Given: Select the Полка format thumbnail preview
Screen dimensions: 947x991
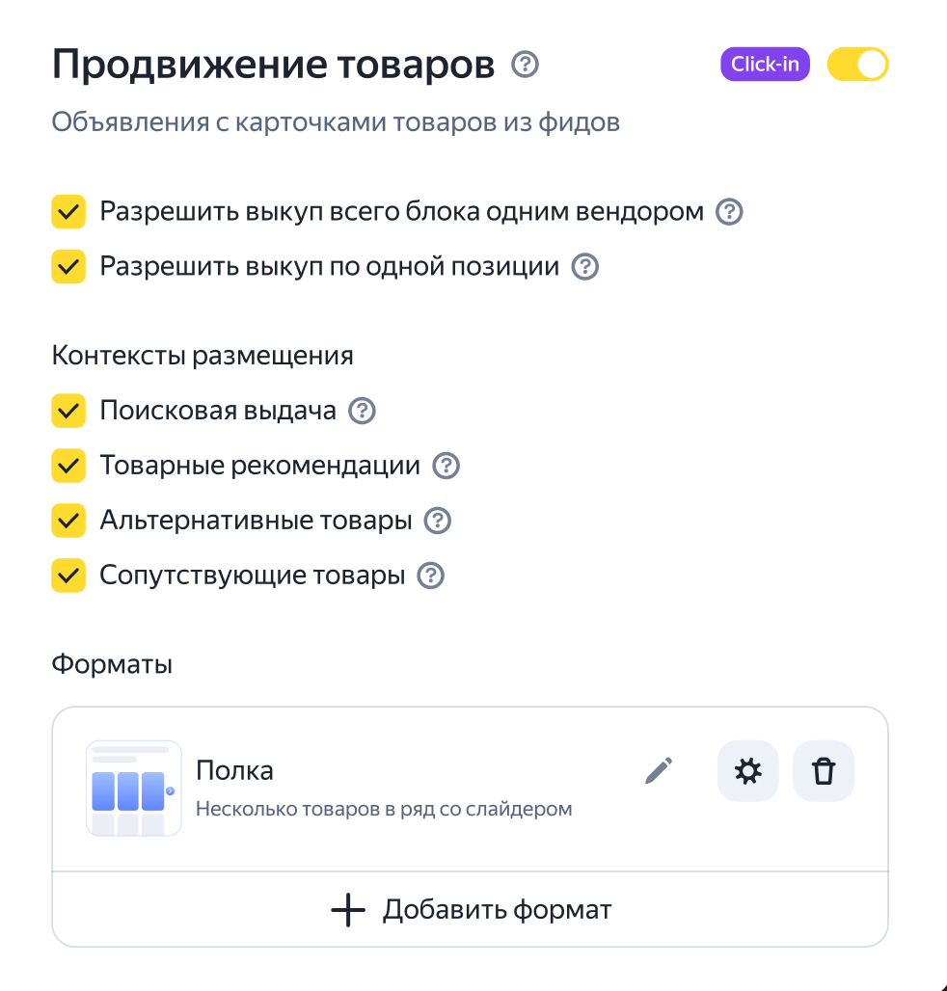Looking at the screenshot, I should point(134,789).
